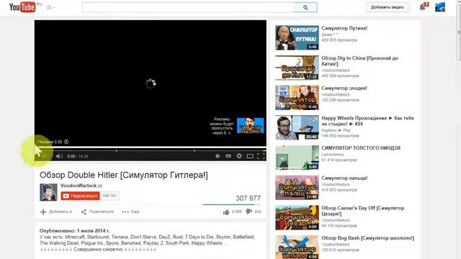Click the Поделиться share button
Viewport: 461px width, 259px height.
97,212
